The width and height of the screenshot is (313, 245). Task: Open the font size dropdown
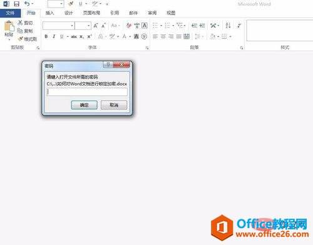(x=89, y=26)
